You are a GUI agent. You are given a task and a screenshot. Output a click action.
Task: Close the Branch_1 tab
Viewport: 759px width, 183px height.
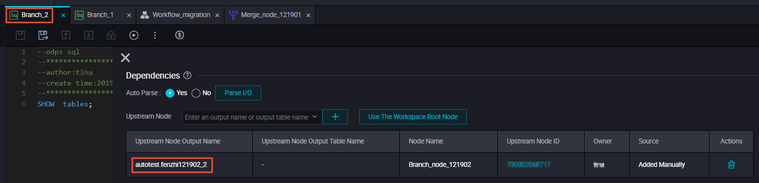pyautogui.click(x=129, y=15)
